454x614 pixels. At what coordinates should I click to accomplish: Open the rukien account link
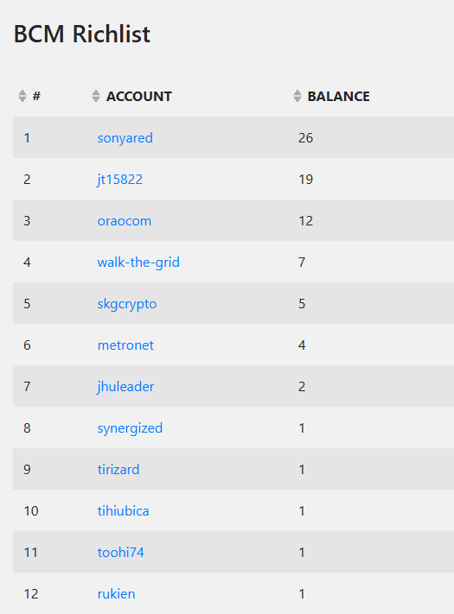(116, 594)
